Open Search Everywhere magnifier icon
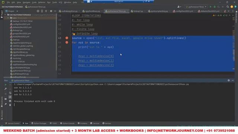 [228, 7]
